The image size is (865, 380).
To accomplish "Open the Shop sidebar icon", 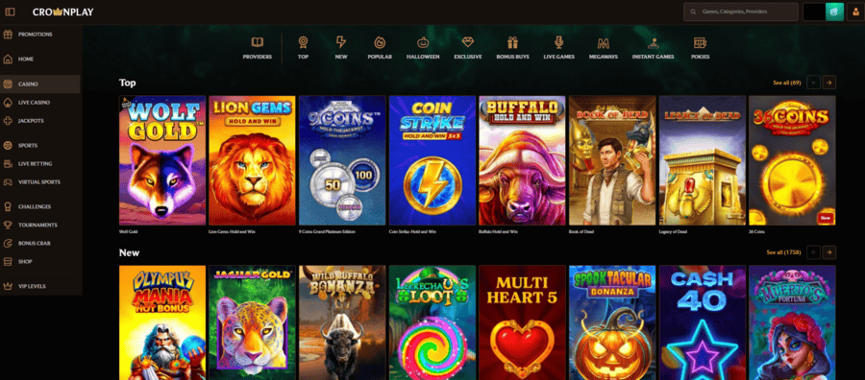I will click(x=8, y=262).
